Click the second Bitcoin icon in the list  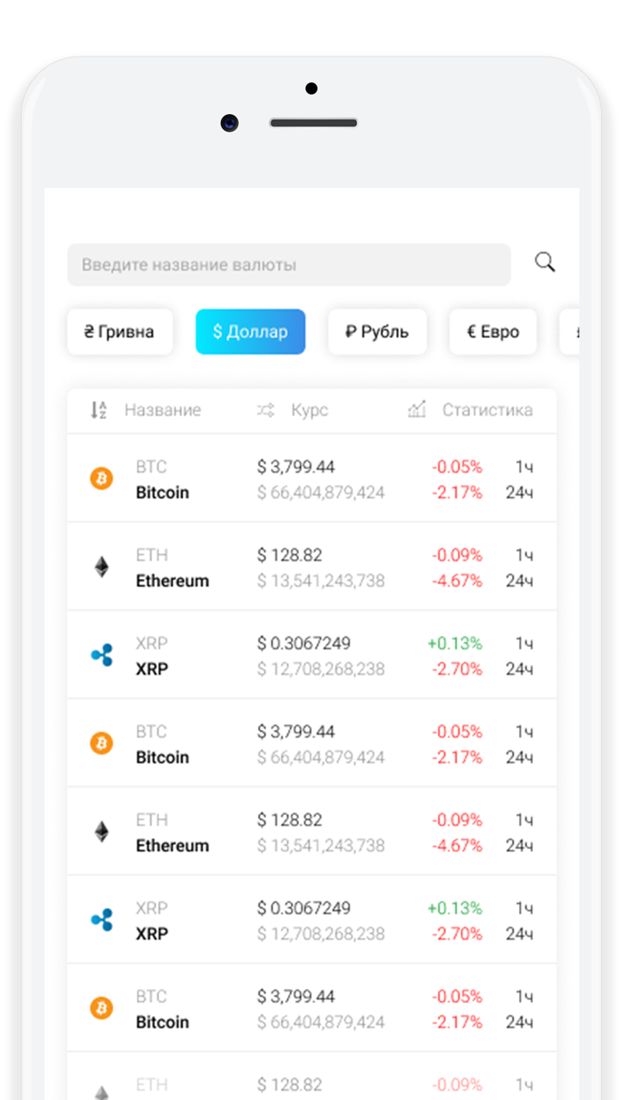(x=101, y=744)
